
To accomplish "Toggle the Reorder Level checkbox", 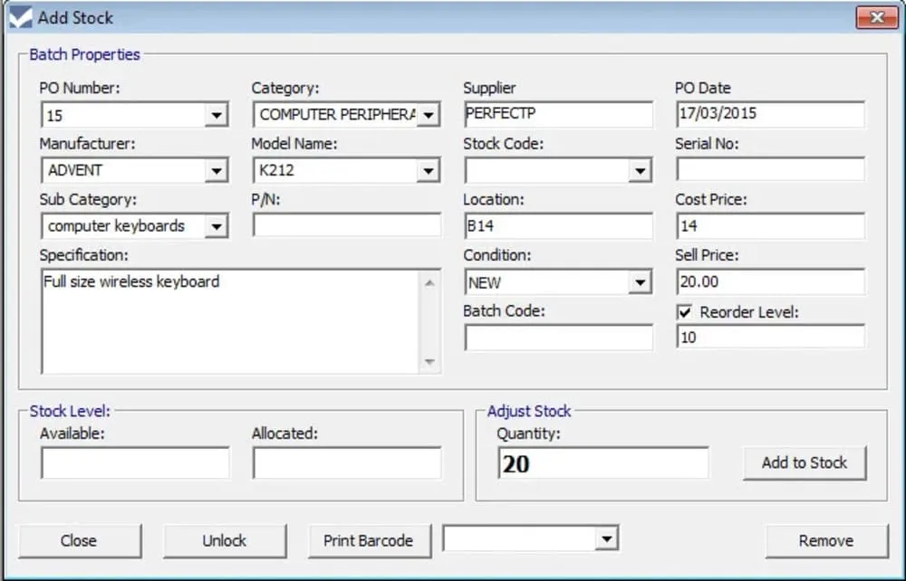I will [x=685, y=312].
